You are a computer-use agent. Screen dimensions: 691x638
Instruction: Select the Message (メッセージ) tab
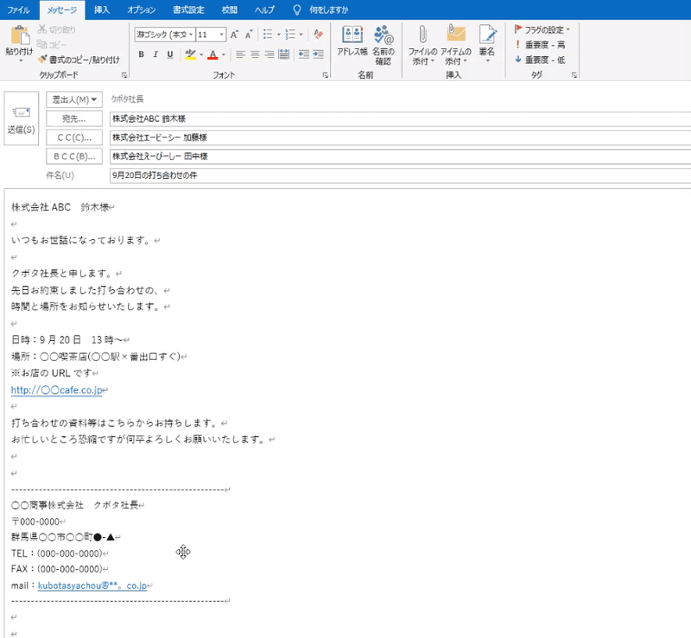point(61,9)
